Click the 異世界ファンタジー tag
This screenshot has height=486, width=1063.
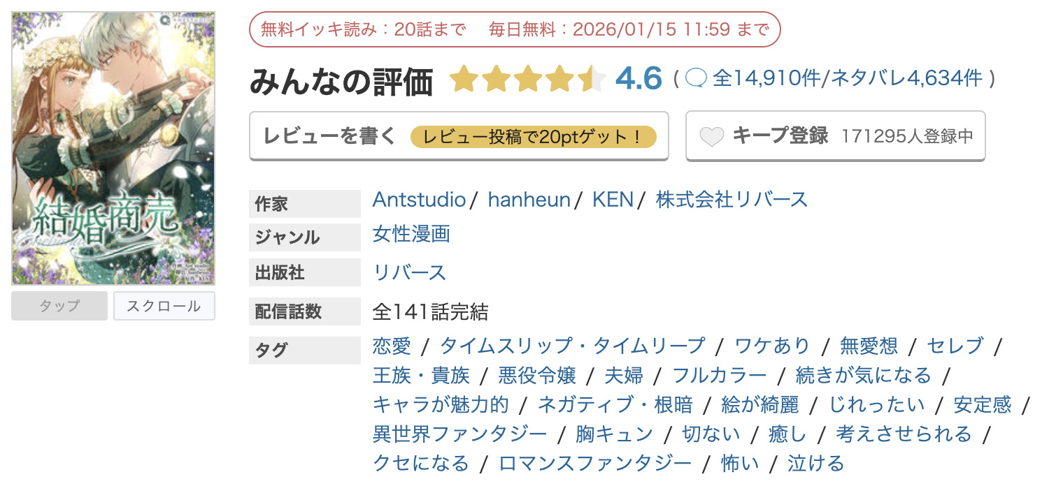(460, 434)
